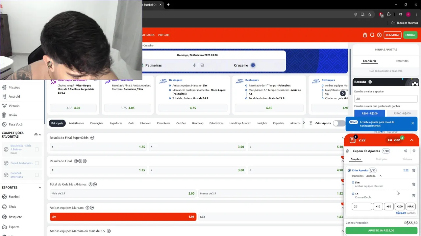421x236 pixels.
Task: Click the bet slip receipt icon with badge 1
Action: 353,140
